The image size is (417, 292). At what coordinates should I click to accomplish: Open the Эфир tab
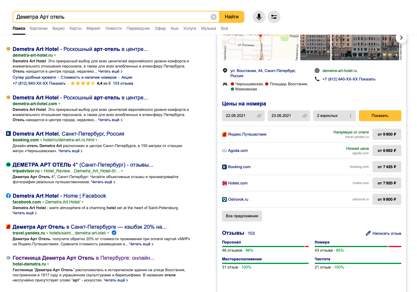tap(160, 28)
